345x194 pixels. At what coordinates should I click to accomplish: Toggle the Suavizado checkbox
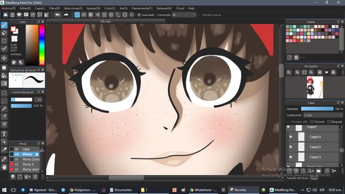coord(139,15)
